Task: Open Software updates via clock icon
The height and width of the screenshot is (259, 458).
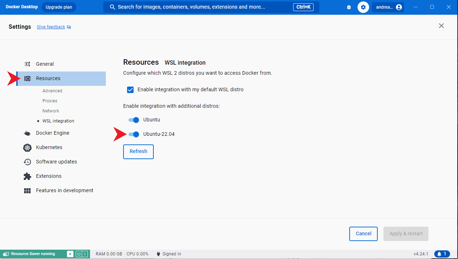Action: click(27, 162)
